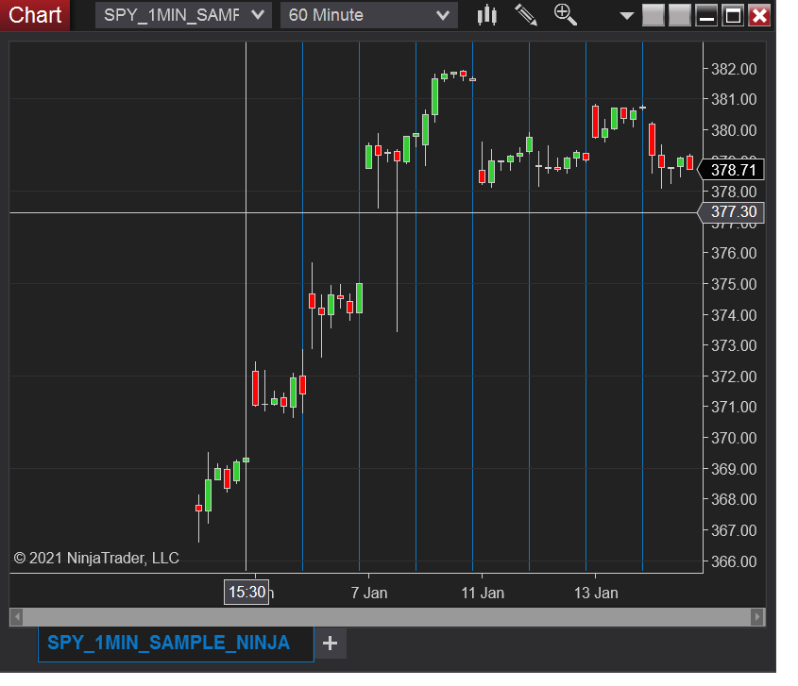Image resolution: width=798 pixels, height=686 pixels.
Task: Click the 11 Jan date label
Action: (483, 593)
